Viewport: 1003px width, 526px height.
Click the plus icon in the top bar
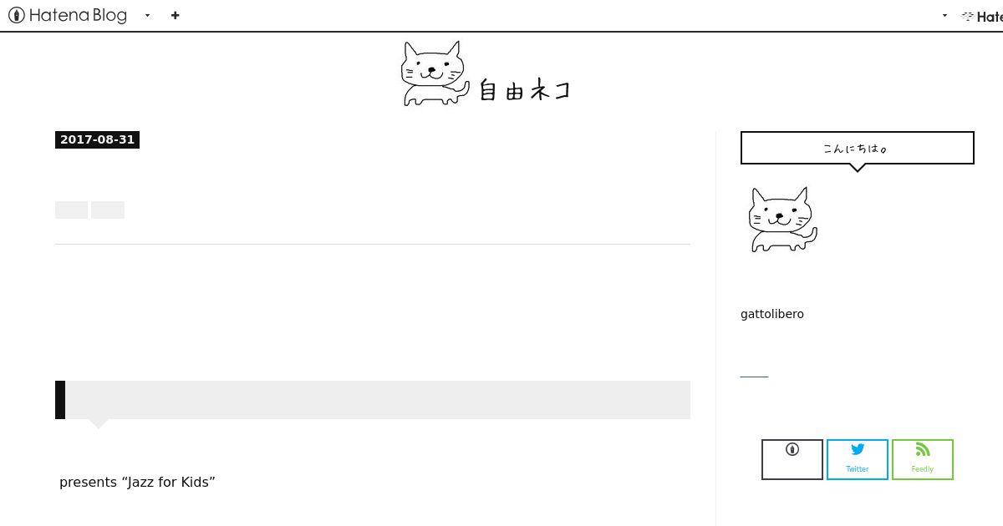(x=175, y=15)
